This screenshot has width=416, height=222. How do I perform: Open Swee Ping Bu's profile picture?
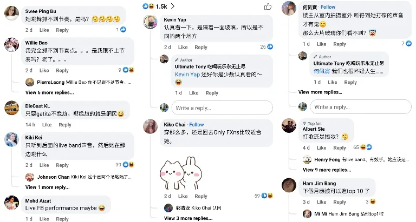click(x=12, y=13)
